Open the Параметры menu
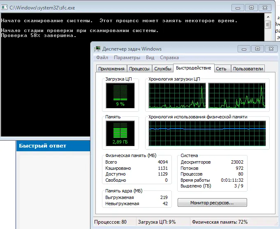 [127, 58]
